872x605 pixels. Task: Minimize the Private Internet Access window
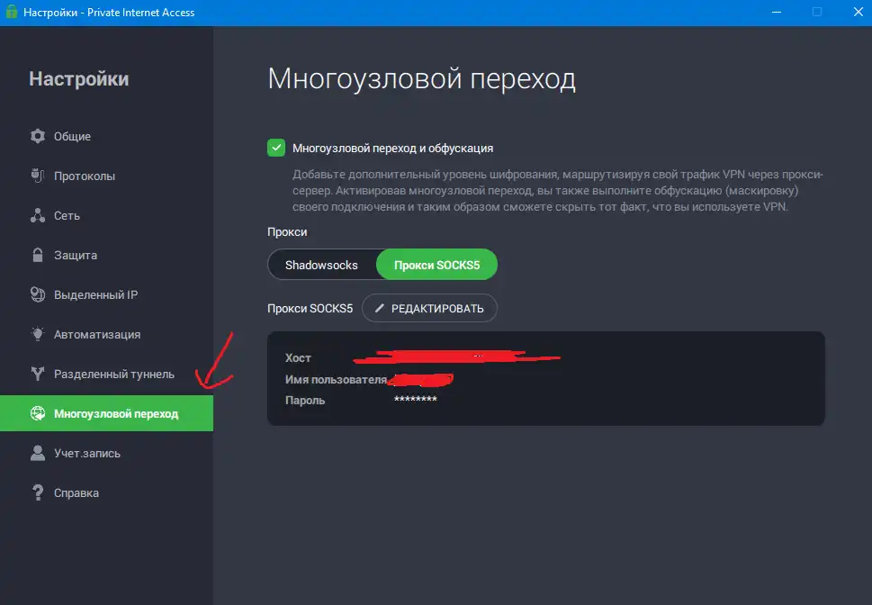(x=777, y=12)
